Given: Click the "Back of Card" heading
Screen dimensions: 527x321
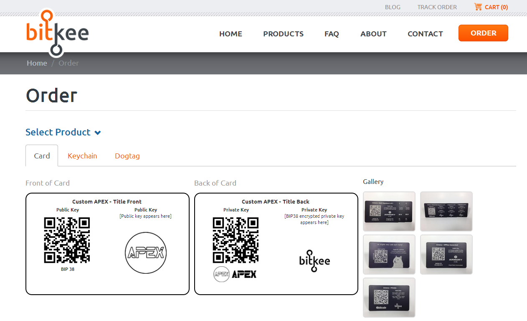Looking at the screenshot, I should click(215, 183).
